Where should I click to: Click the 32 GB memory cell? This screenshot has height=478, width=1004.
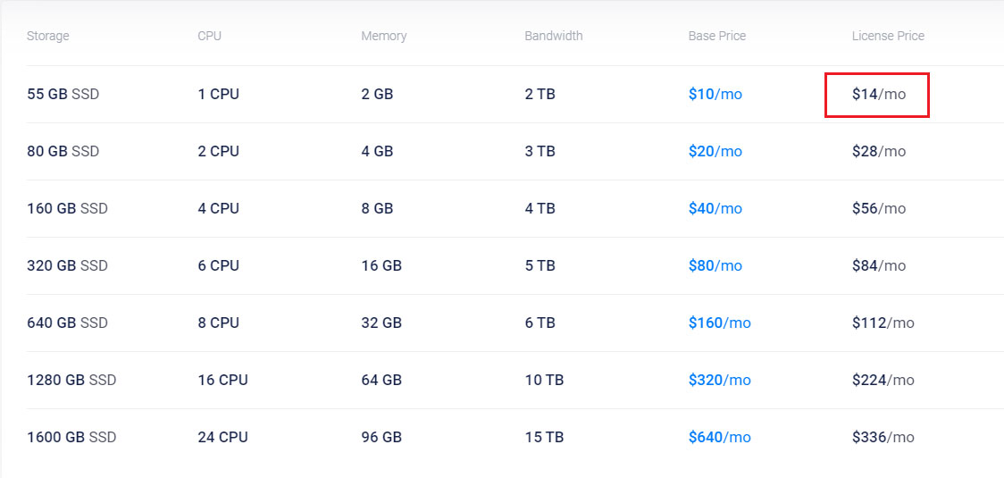coord(381,323)
